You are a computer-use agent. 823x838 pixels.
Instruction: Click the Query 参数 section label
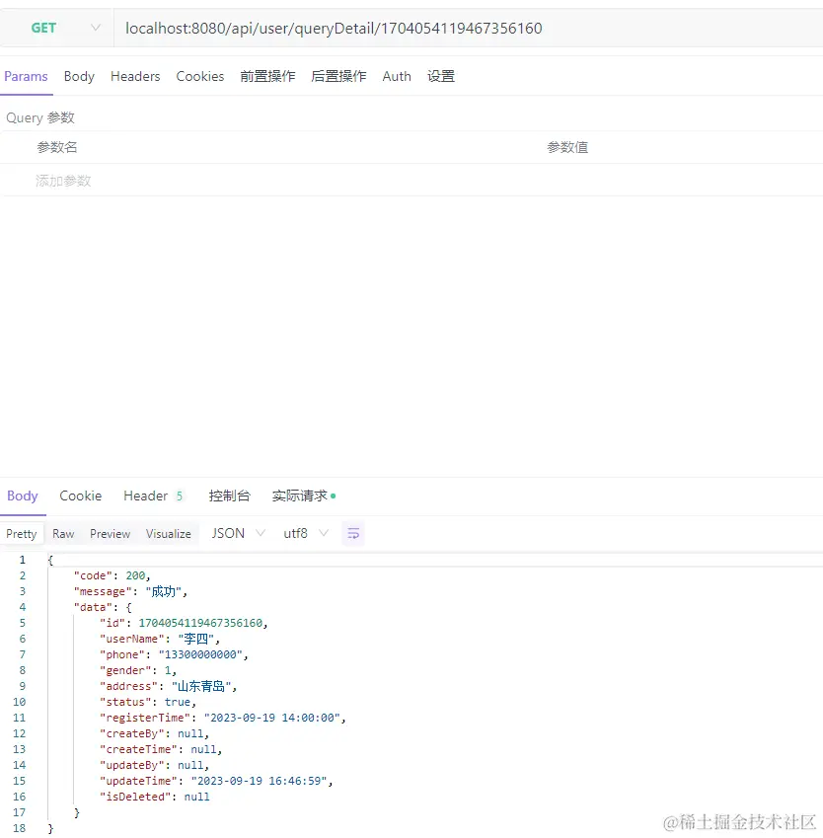pyautogui.click(x=40, y=117)
